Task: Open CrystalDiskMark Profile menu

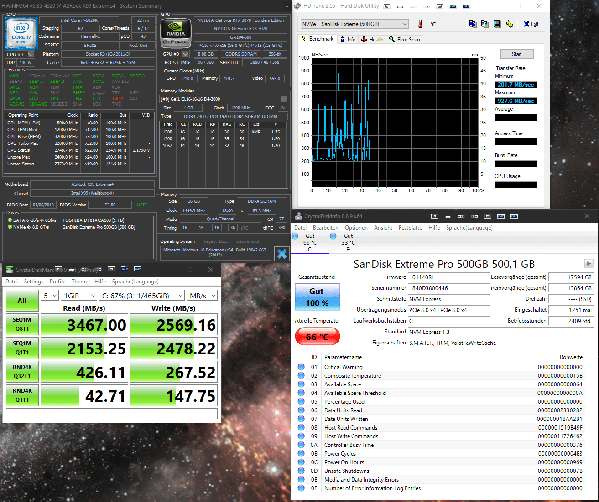Action: [57, 282]
